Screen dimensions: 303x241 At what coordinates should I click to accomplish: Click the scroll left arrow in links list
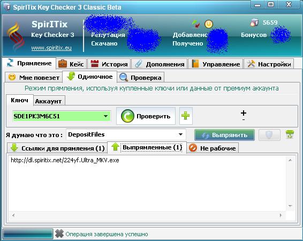(13, 215)
